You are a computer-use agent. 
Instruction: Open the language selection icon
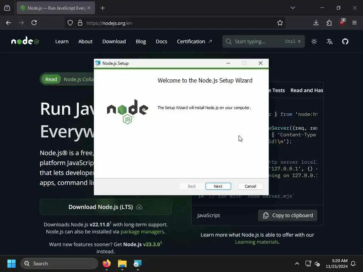pyautogui.click(x=329, y=41)
